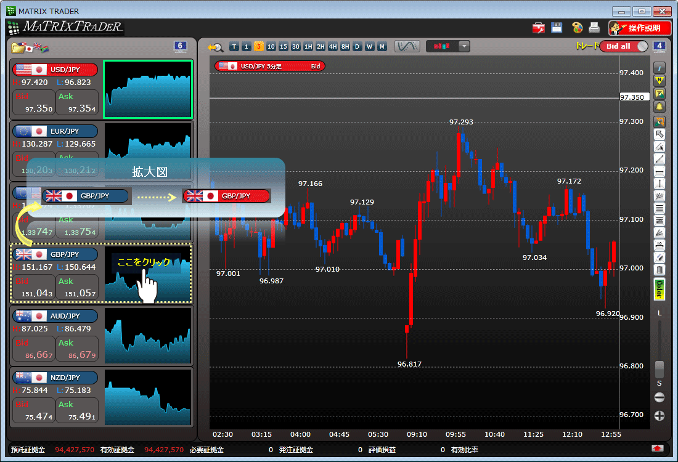Select the EUR/JPY currency pair label
This screenshot has width=678, height=462.
(x=55, y=131)
